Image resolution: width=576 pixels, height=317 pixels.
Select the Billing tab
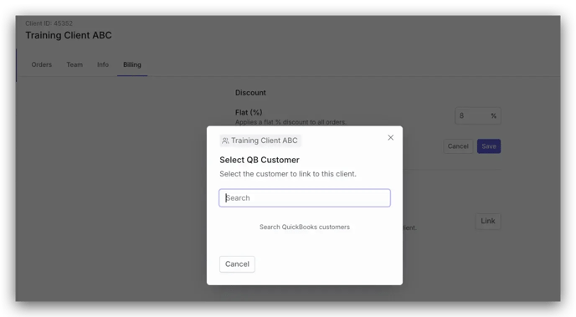tap(132, 64)
